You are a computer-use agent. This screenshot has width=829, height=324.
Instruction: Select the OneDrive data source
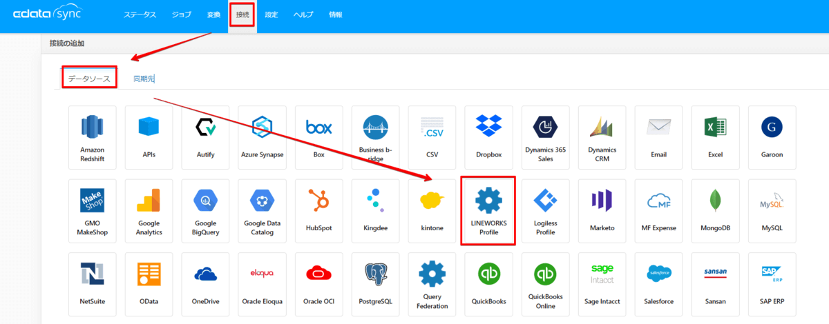pyautogui.click(x=206, y=284)
